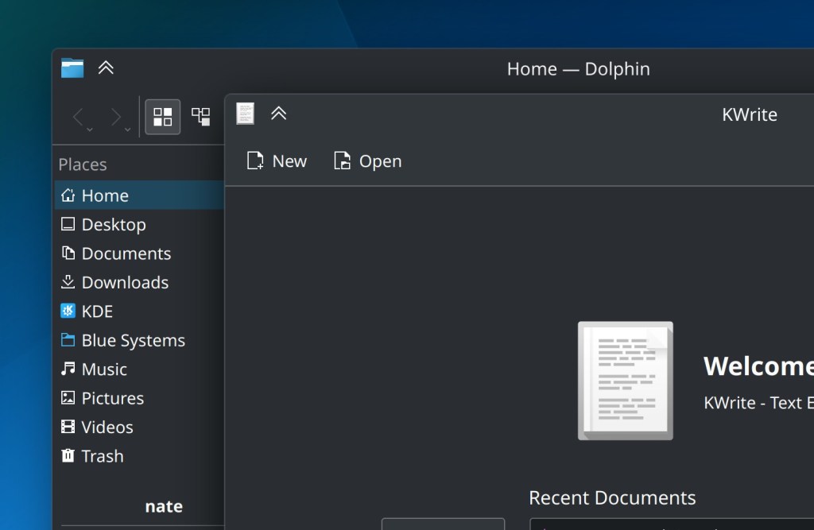This screenshot has height=530, width=814.
Task: Open the Blue Systems folder entry
Action: (133, 341)
